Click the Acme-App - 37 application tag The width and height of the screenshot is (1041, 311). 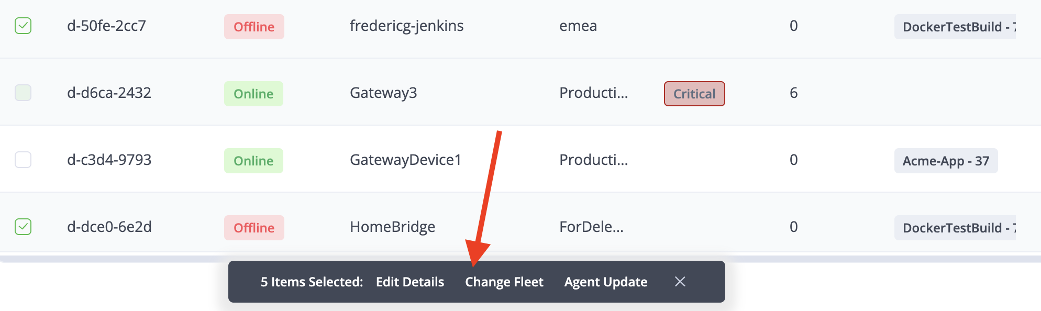(x=945, y=161)
